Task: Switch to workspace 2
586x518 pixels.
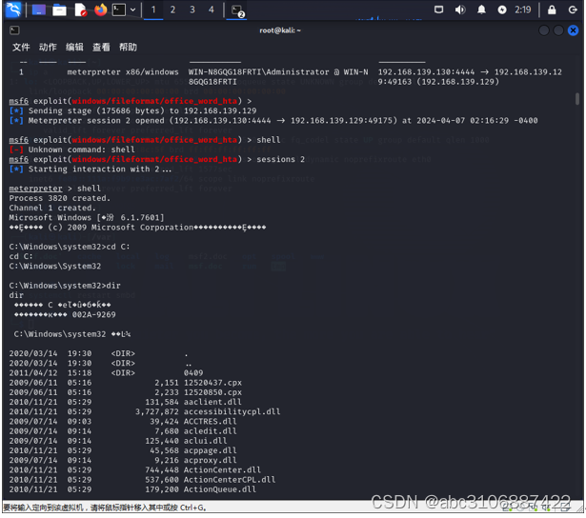Action: (x=172, y=10)
